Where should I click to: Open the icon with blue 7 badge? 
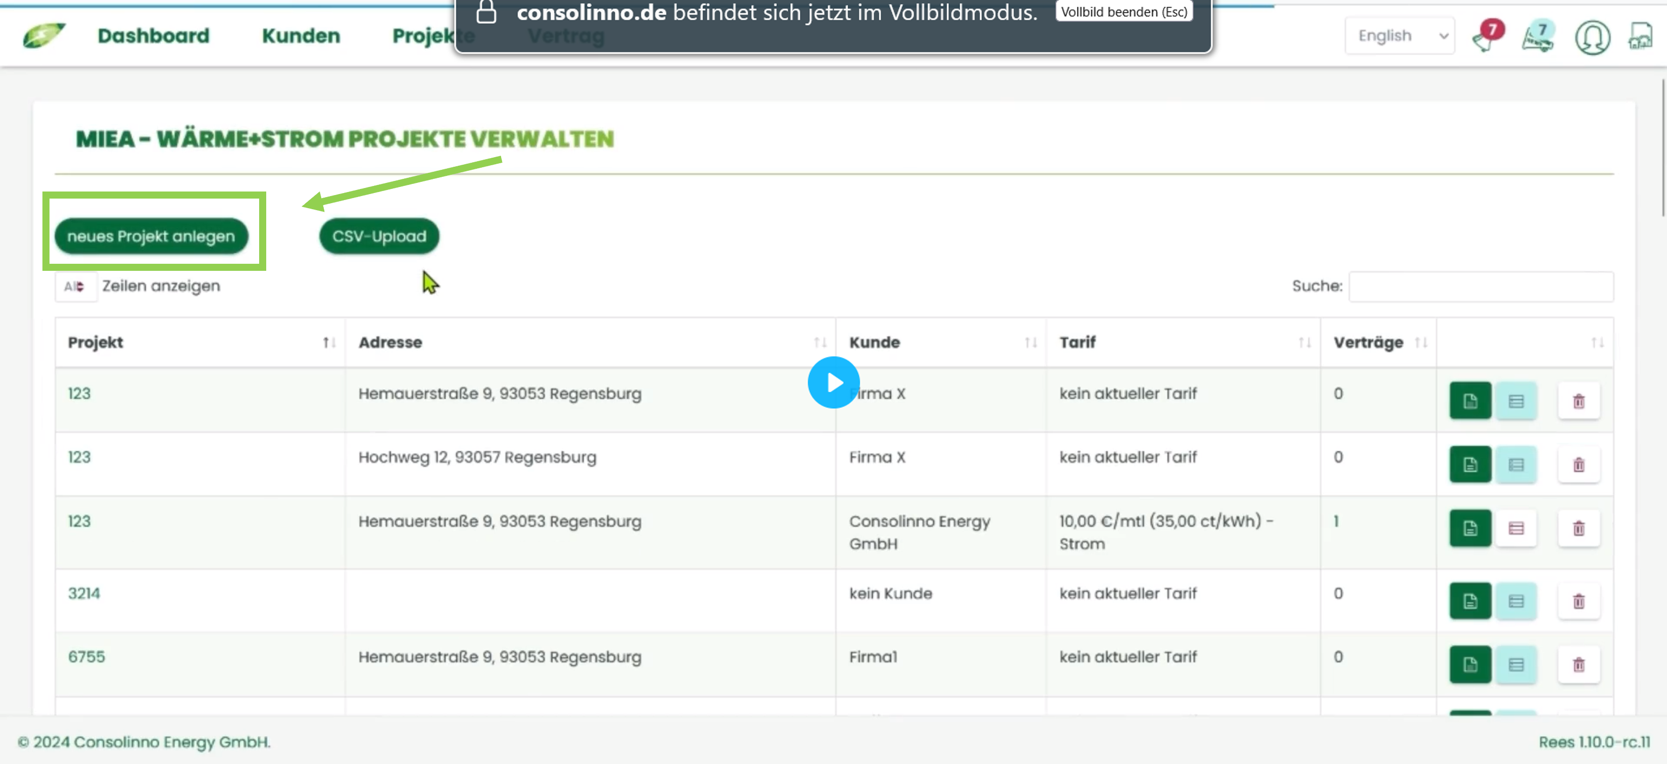point(1538,35)
